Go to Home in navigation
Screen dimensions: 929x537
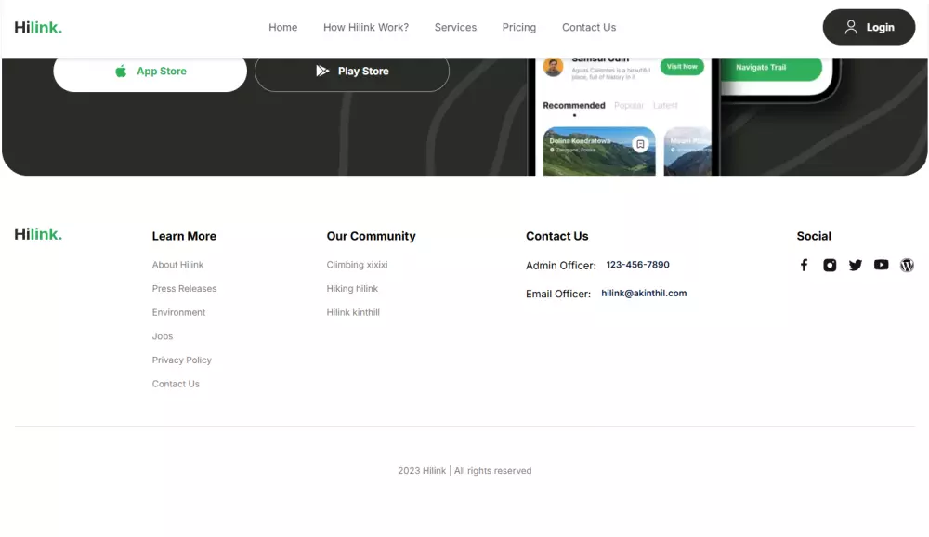282,27
